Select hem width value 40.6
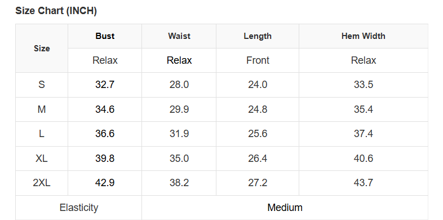 pos(364,159)
